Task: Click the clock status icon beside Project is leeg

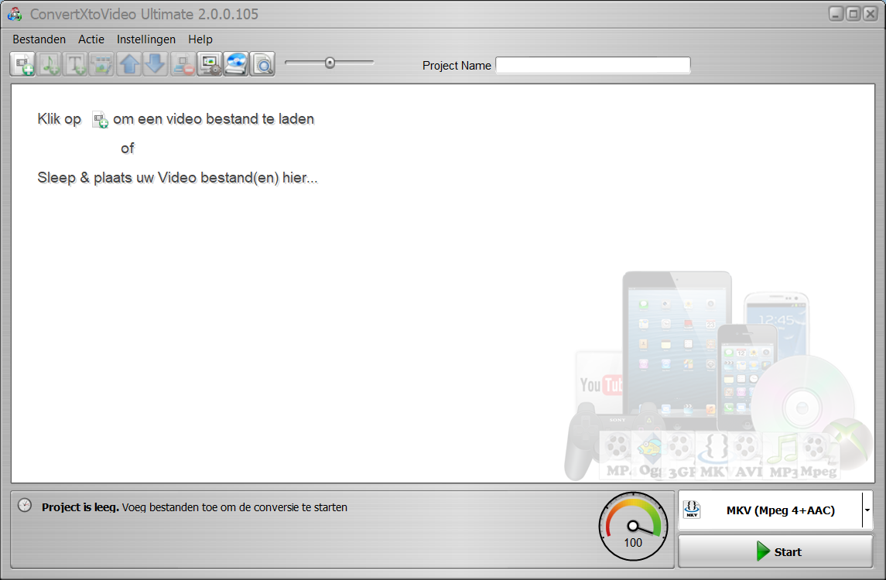Action: tap(24, 505)
